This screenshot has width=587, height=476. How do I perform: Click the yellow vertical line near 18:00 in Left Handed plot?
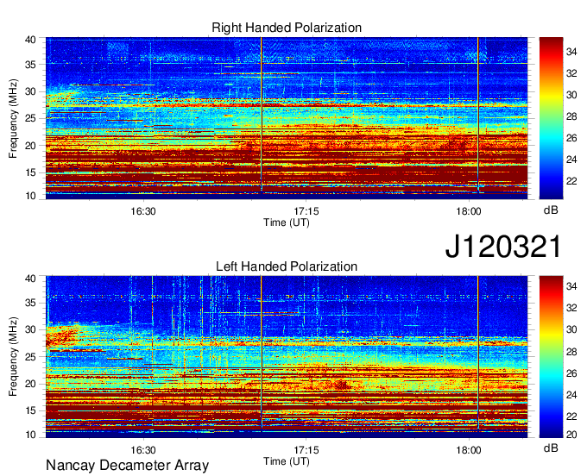click(478, 353)
